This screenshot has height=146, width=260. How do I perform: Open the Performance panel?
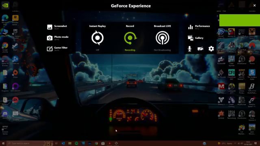pos(199,27)
